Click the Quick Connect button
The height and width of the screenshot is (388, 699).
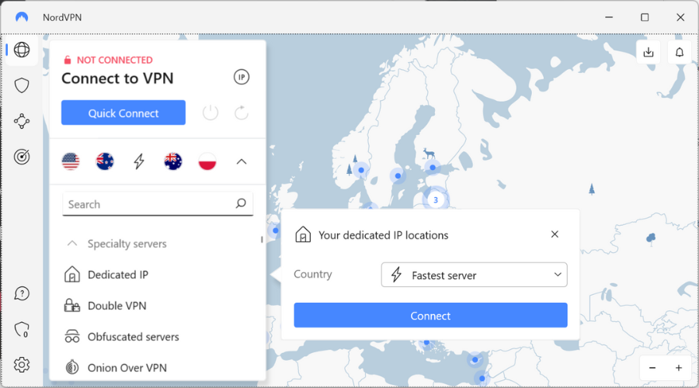click(x=123, y=113)
